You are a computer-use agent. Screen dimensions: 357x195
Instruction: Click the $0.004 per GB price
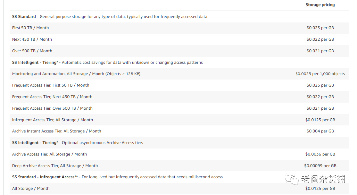click(x=320, y=131)
